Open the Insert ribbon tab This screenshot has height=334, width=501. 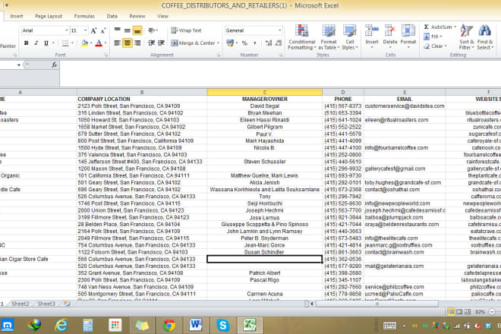click(x=16, y=16)
